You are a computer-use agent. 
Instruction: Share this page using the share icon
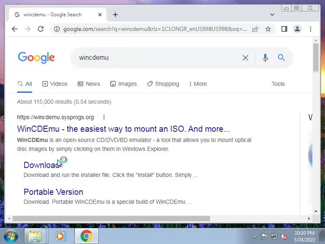tap(255, 29)
